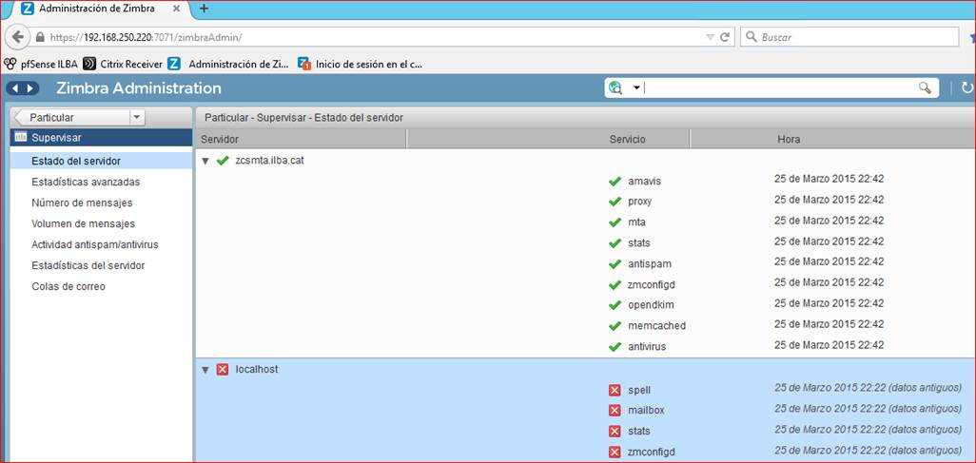This screenshot has width=976, height=463.
Task: Click red X icon for mailbox service
Action: 615,411
